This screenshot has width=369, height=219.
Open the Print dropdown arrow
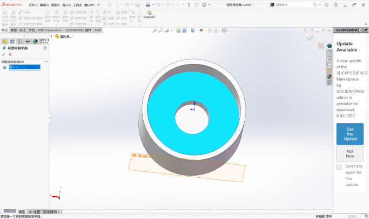click(x=152, y=5)
